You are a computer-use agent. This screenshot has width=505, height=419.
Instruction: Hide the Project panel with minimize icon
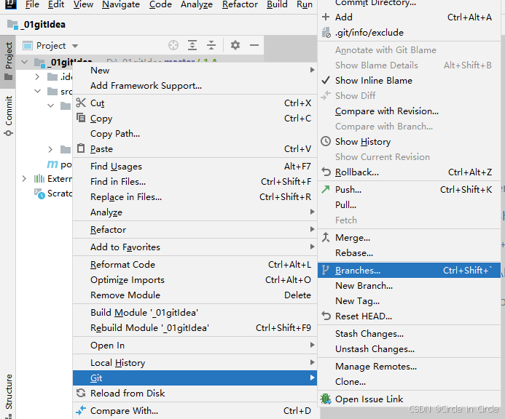pos(254,45)
